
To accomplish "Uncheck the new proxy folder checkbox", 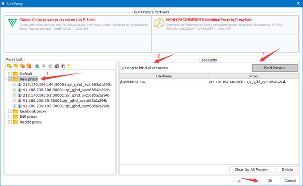I will tap(10, 79).
